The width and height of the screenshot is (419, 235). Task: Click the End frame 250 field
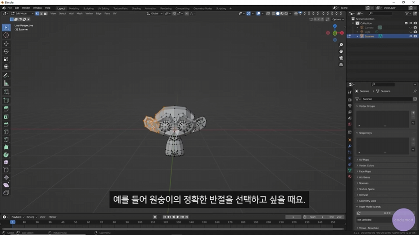click(x=335, y=217)
